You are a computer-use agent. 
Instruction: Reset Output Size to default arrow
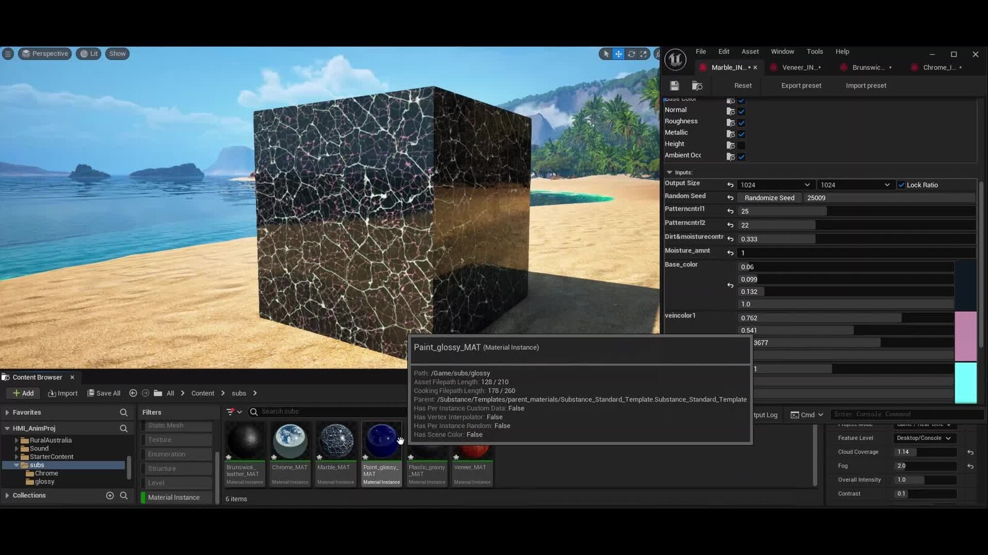731,185
